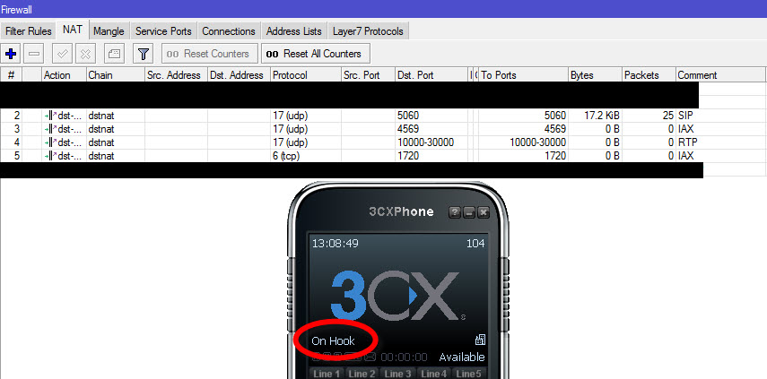767x379 pixels.
Task: Click the X disable rule icon
Action: 85,54
